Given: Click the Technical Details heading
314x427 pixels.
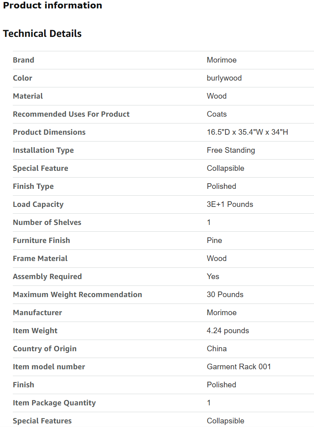Looking at the screenshot, I should click(42, 34).
